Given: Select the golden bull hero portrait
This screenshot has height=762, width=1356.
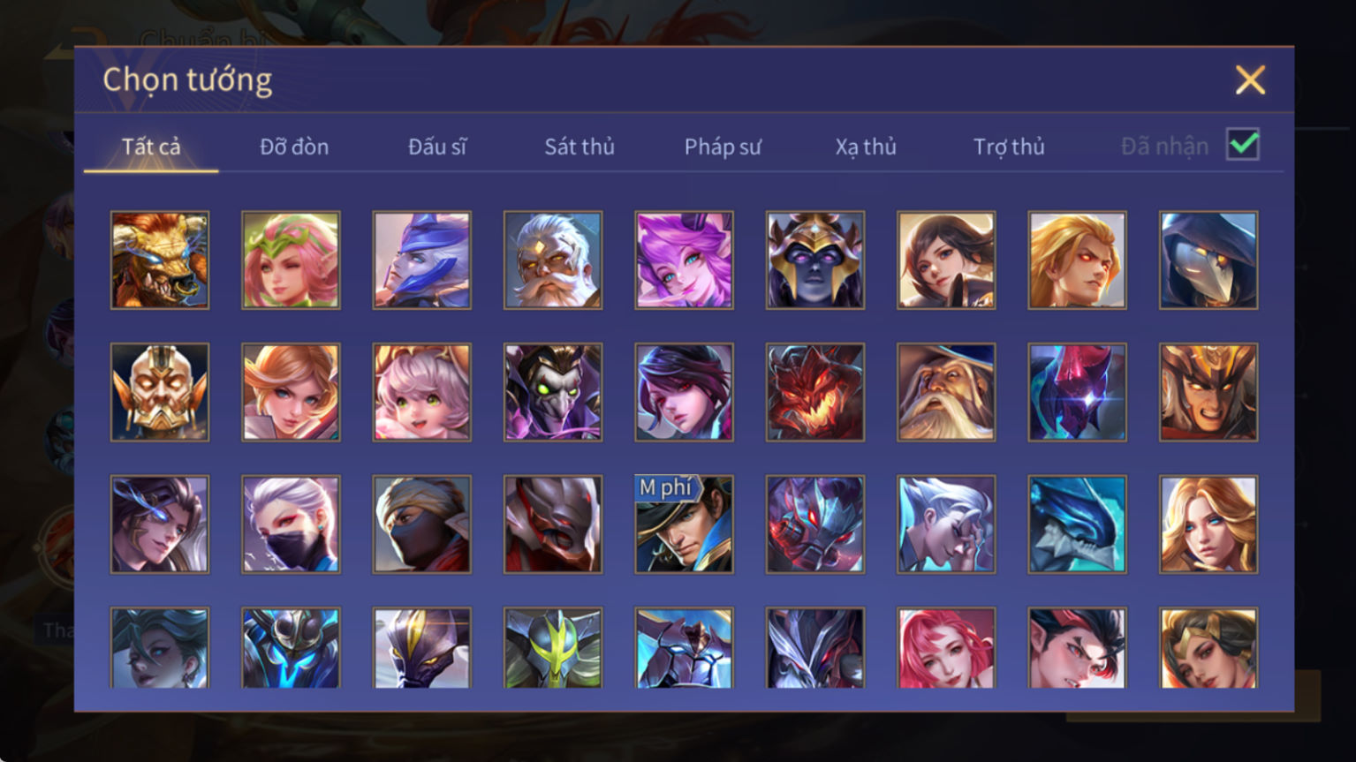Looking at the screenshot, I should point(160,260).
